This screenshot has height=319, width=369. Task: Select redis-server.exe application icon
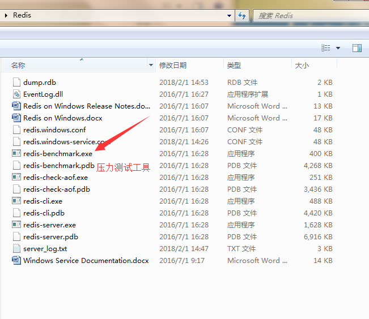(x=16, y=225)
